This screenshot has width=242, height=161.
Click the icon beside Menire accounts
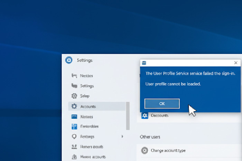(74, 157)
